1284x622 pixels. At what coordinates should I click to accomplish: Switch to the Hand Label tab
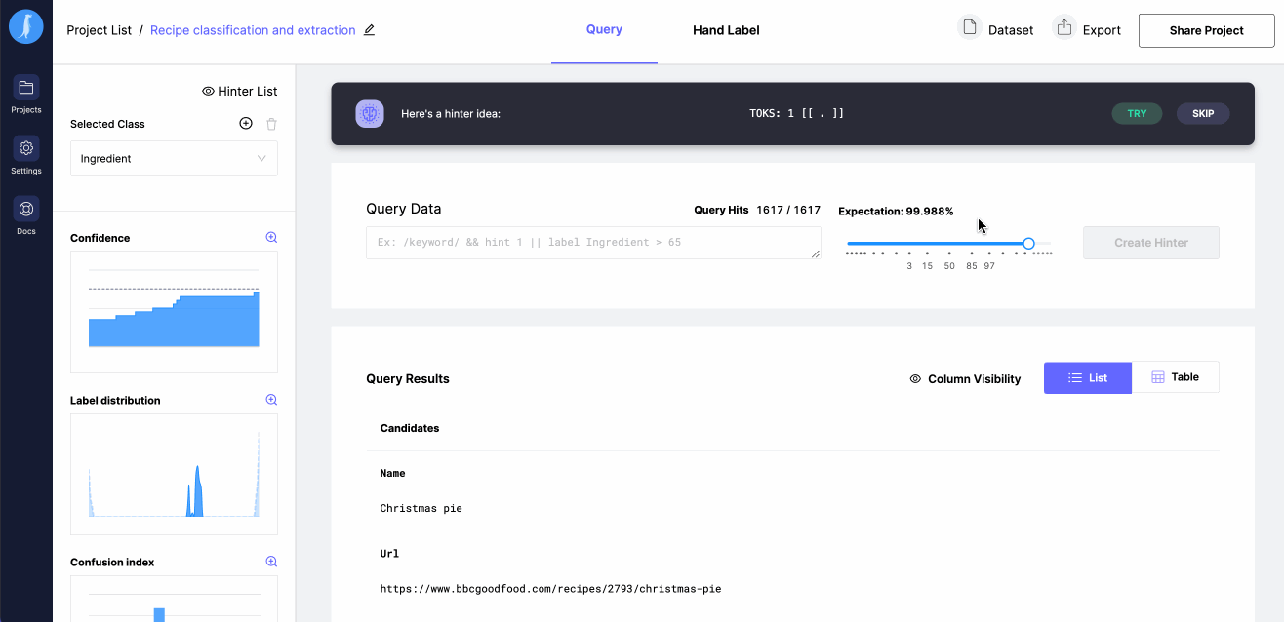coord(726,30)
